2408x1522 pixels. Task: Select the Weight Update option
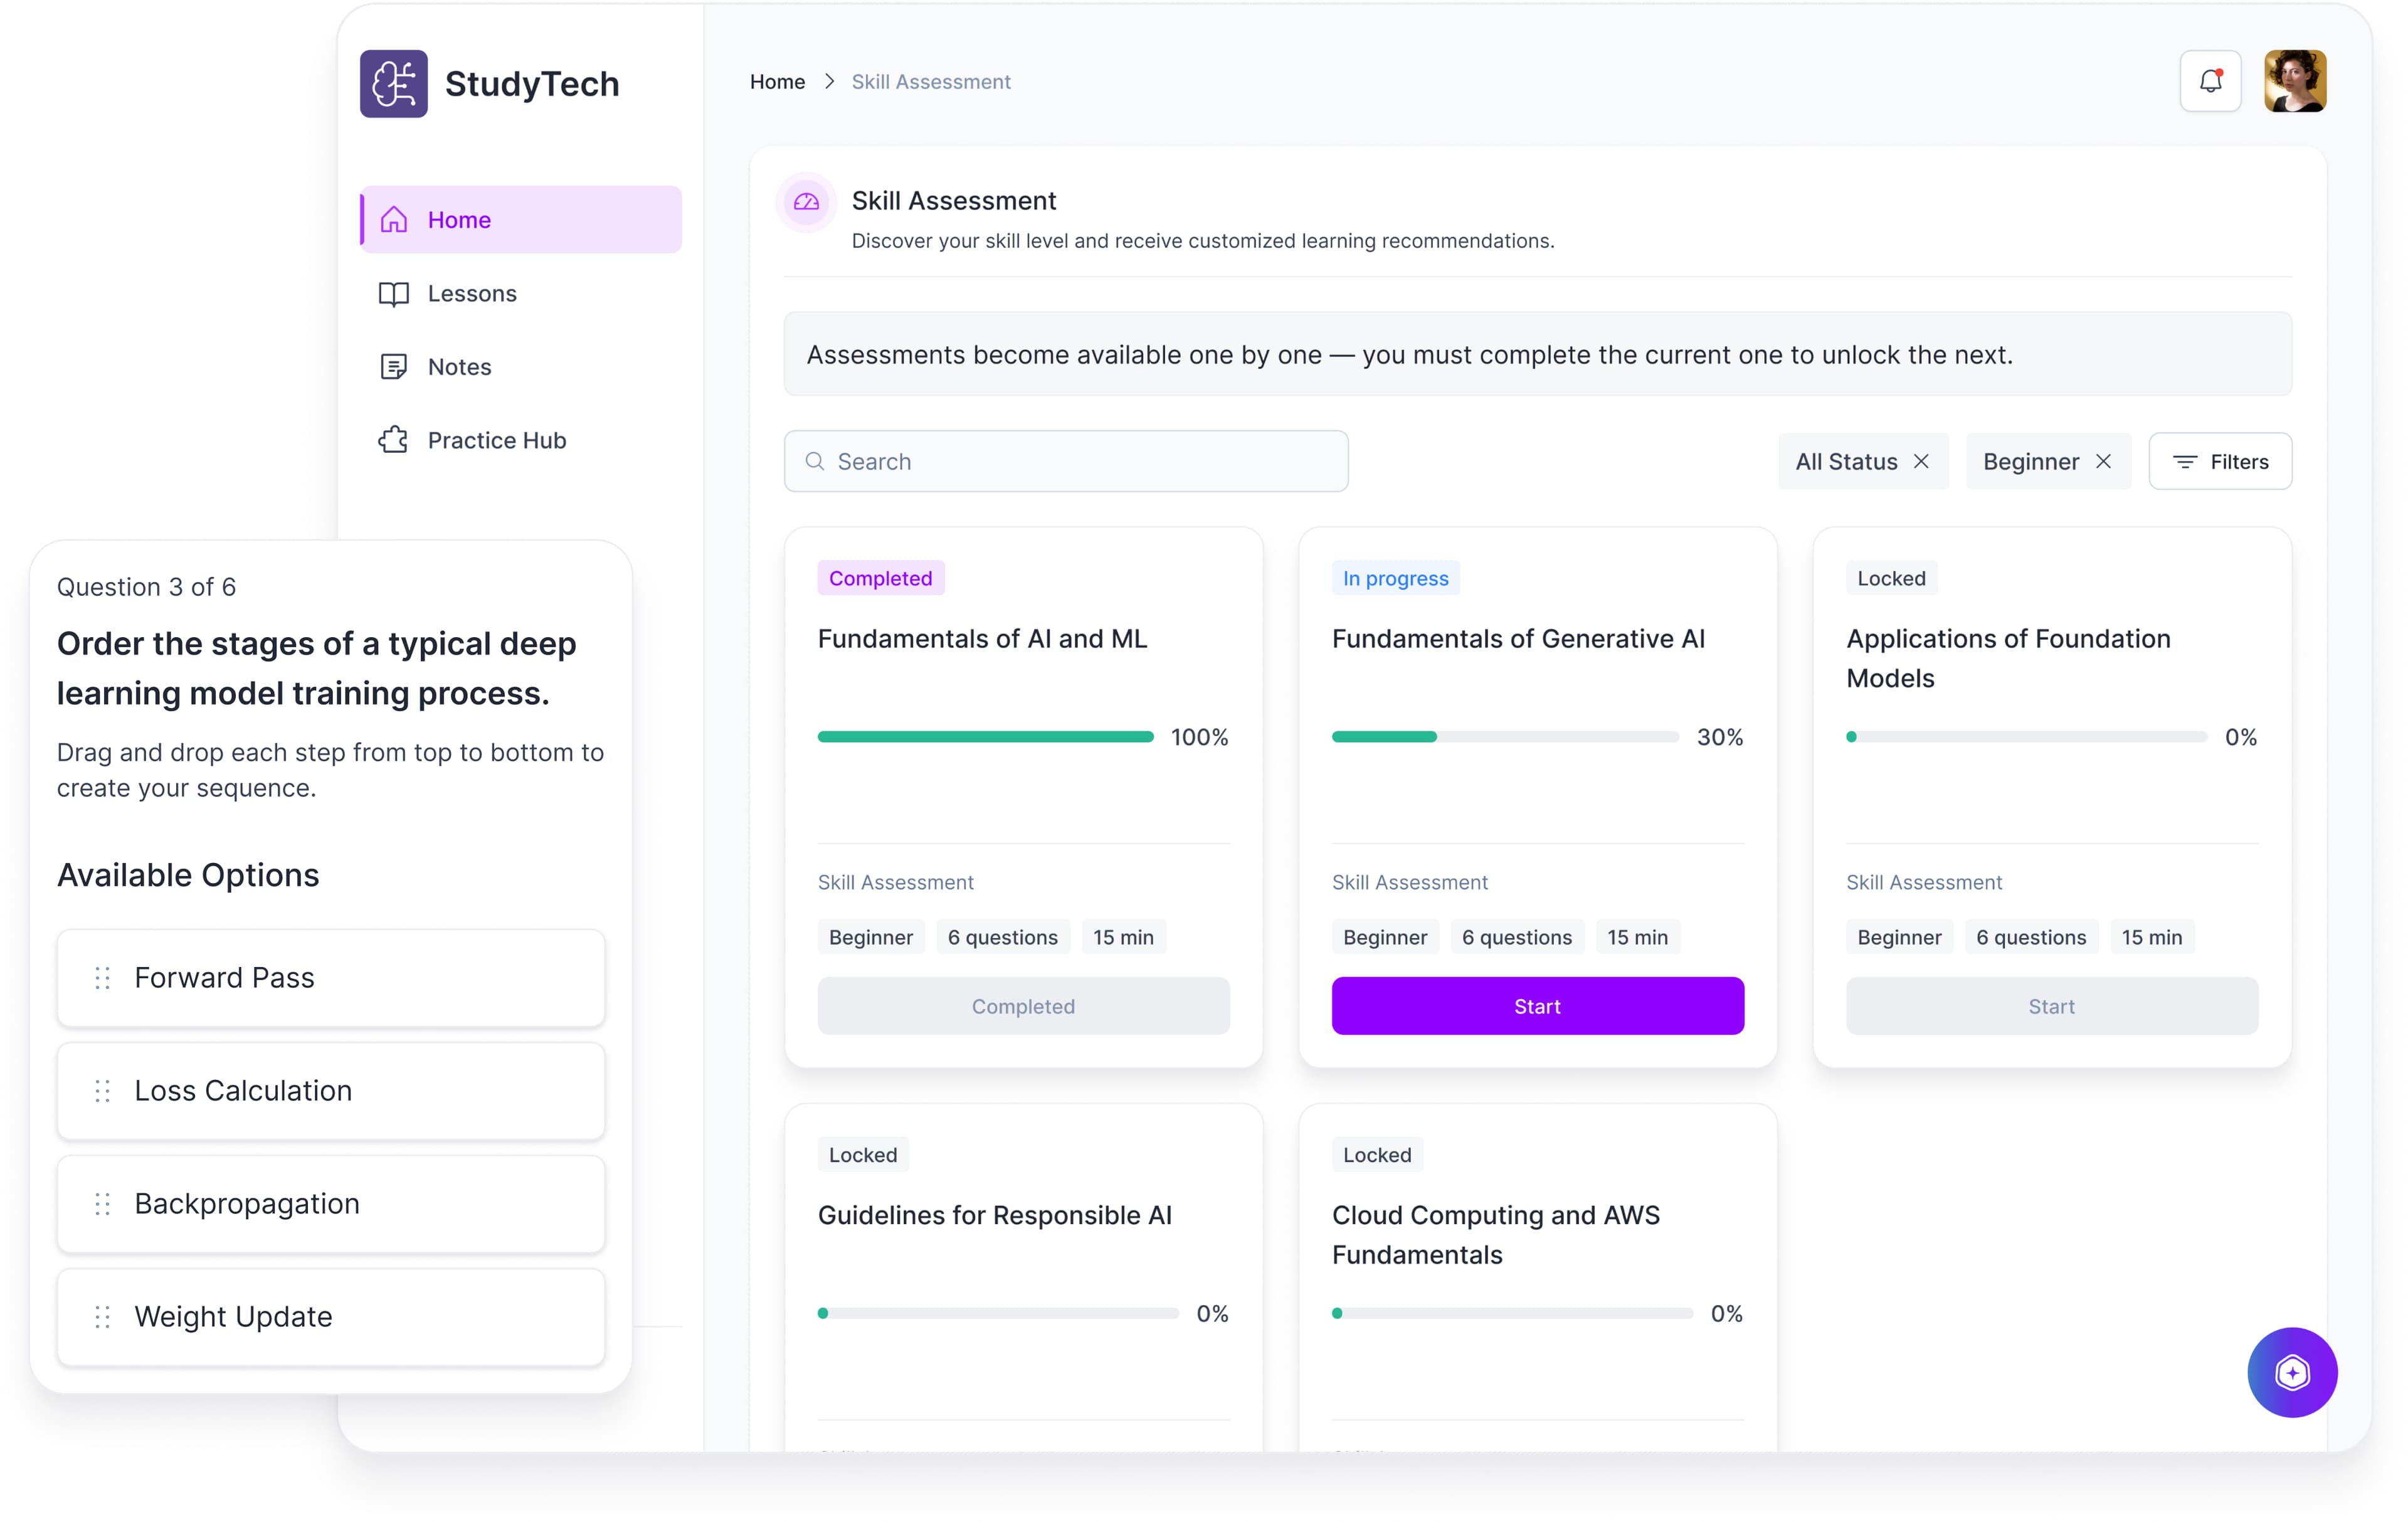[x=331, y=1317]
